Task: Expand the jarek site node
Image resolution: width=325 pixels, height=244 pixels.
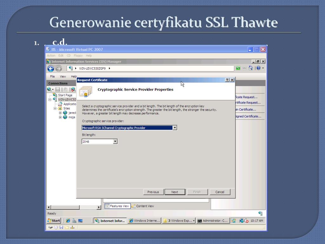Action: point(60,113)
